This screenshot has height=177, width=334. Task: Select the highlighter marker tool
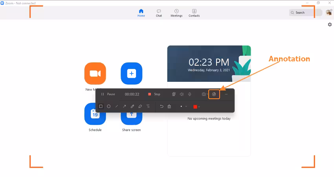point(140,106)
